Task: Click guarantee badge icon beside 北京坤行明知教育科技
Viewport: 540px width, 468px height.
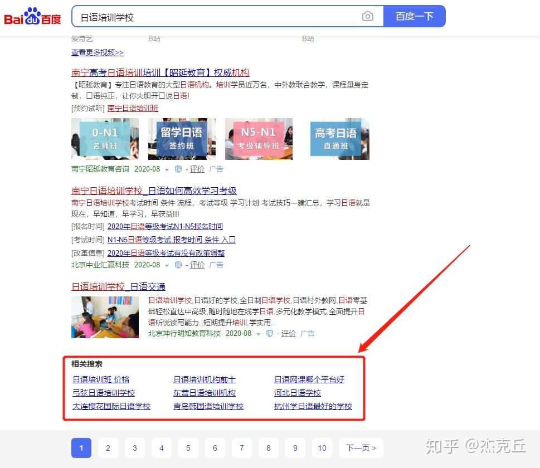Action: pos(270,333)
